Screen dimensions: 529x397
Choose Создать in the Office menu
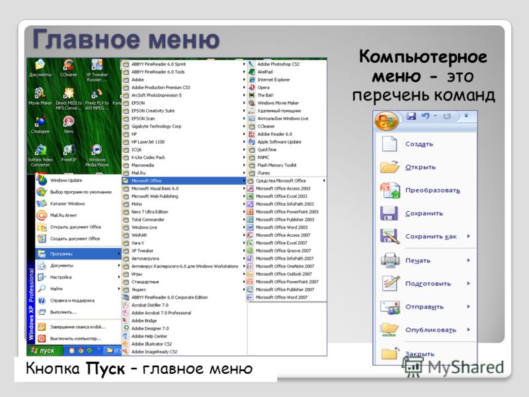tap(419, 144)
